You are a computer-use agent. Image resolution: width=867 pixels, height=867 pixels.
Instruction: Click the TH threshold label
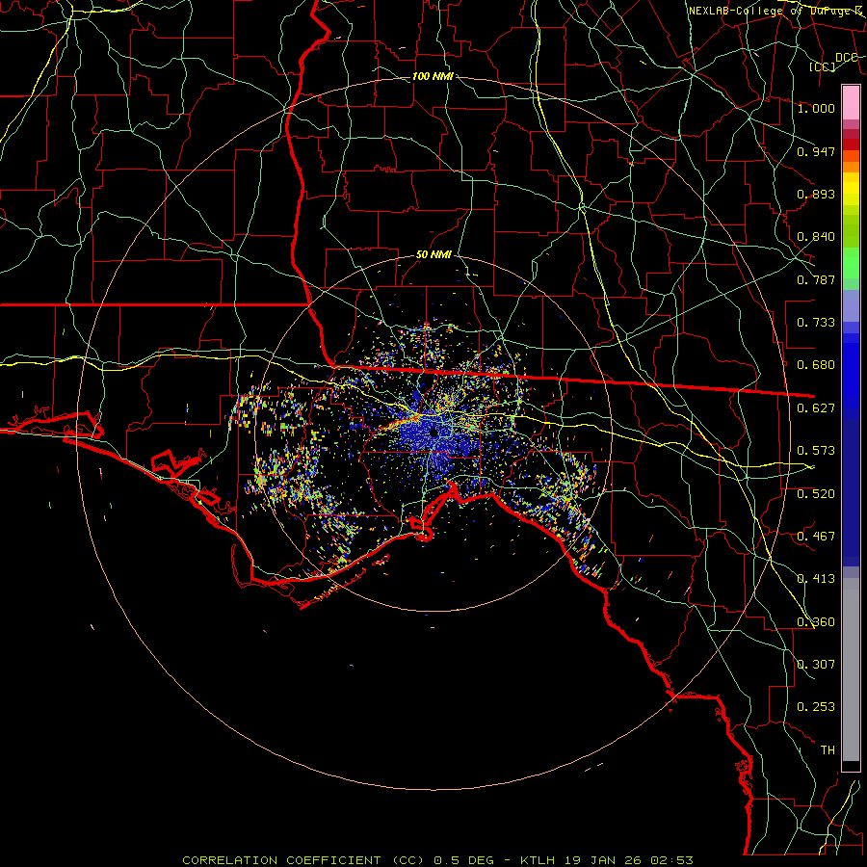tap(828, 750)
